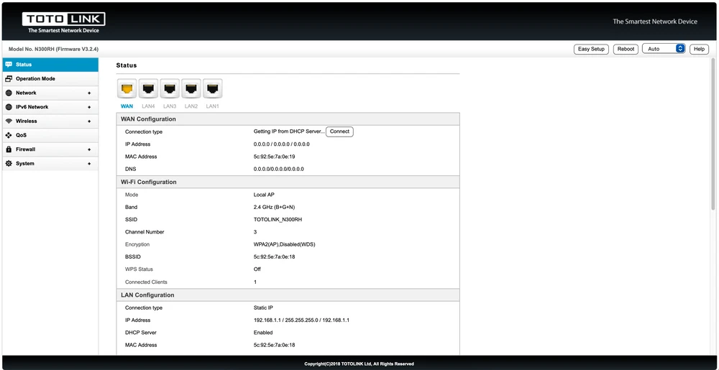Click the Model No. N300RH firmware text
719x370 pixels.
[x=54, y=49]
